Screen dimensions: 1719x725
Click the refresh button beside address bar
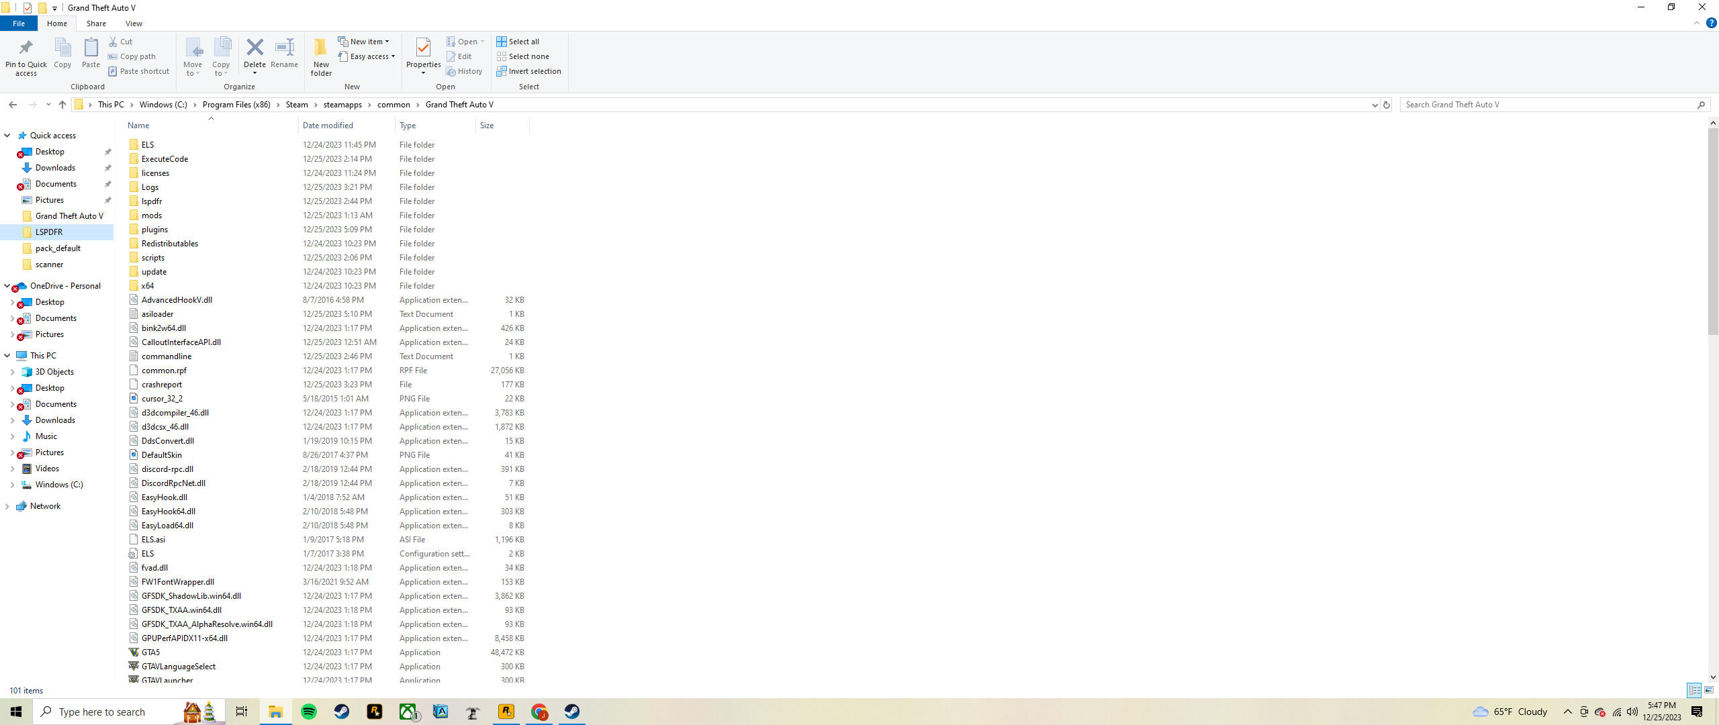click(x=1386, y=105)
